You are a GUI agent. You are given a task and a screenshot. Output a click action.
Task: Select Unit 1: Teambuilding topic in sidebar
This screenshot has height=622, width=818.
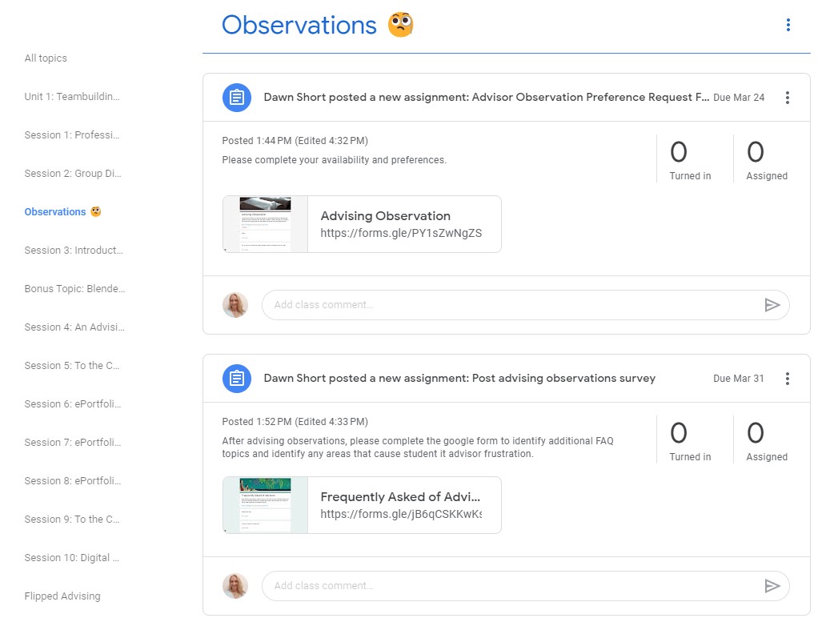point(72,97)
